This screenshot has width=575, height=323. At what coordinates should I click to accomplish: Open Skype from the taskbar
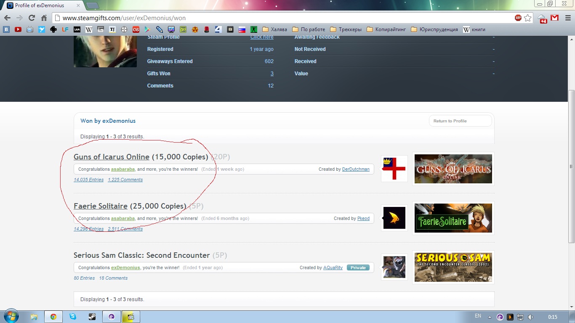73,317
